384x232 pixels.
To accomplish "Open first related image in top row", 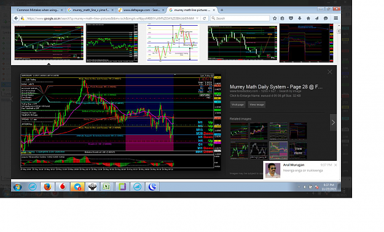I will [239, 131].
